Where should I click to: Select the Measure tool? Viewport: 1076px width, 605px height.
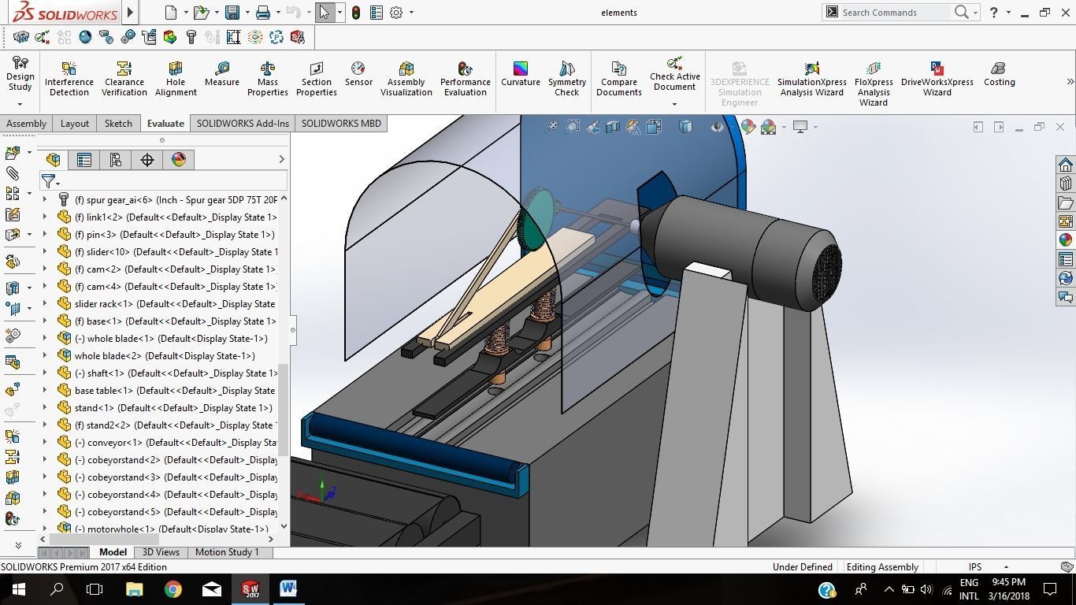tap(222, 74)
